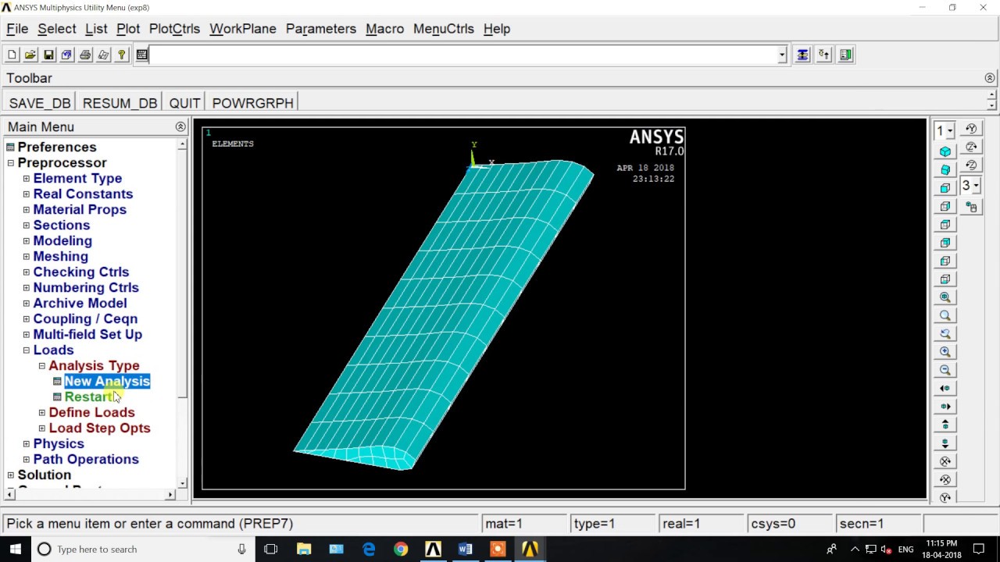Click the Main Menu scroll down arrow
This screenshot has height=562, width=1000.
pos(182,483)
